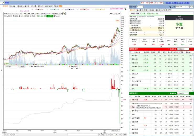Switch to the 即時走勢 tab
The height and width of the screenshot is (136, 194).
pos(12,6)
